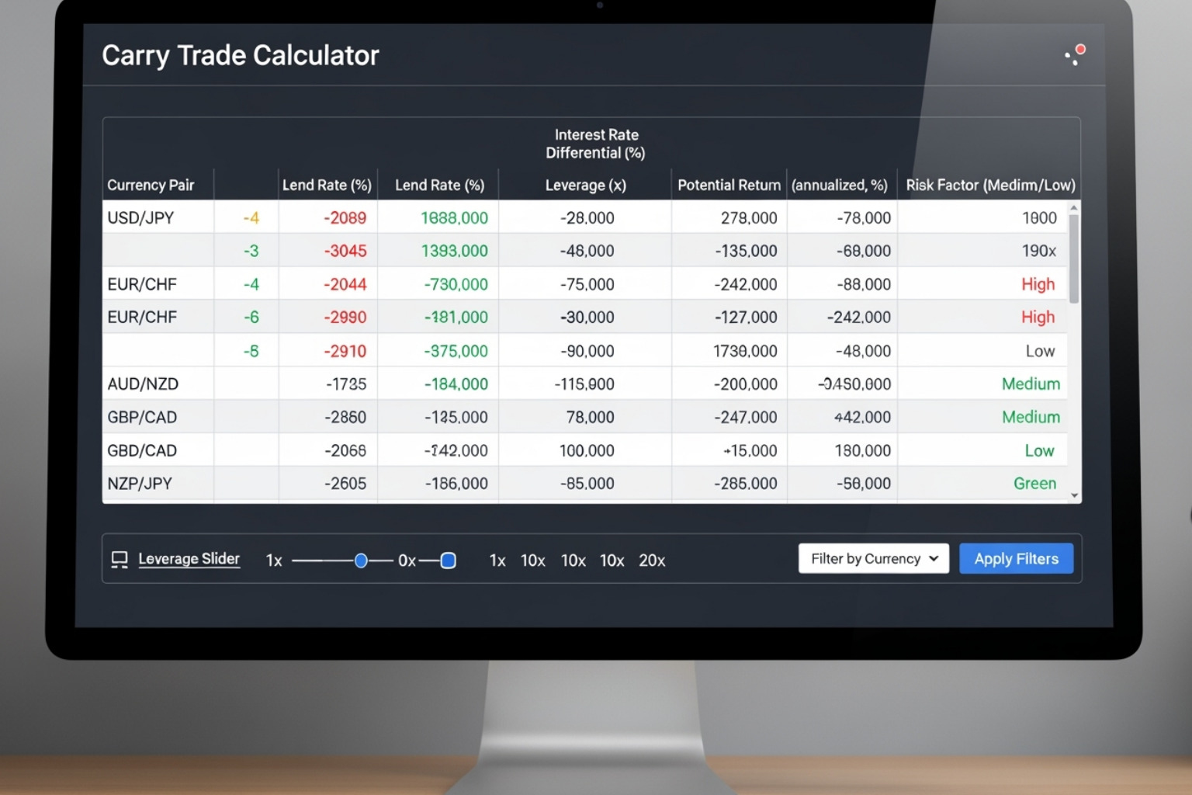Click the Potential Return column header
Image resolution: width=1192 pixels, height=795 pixels.
(729, 186)
